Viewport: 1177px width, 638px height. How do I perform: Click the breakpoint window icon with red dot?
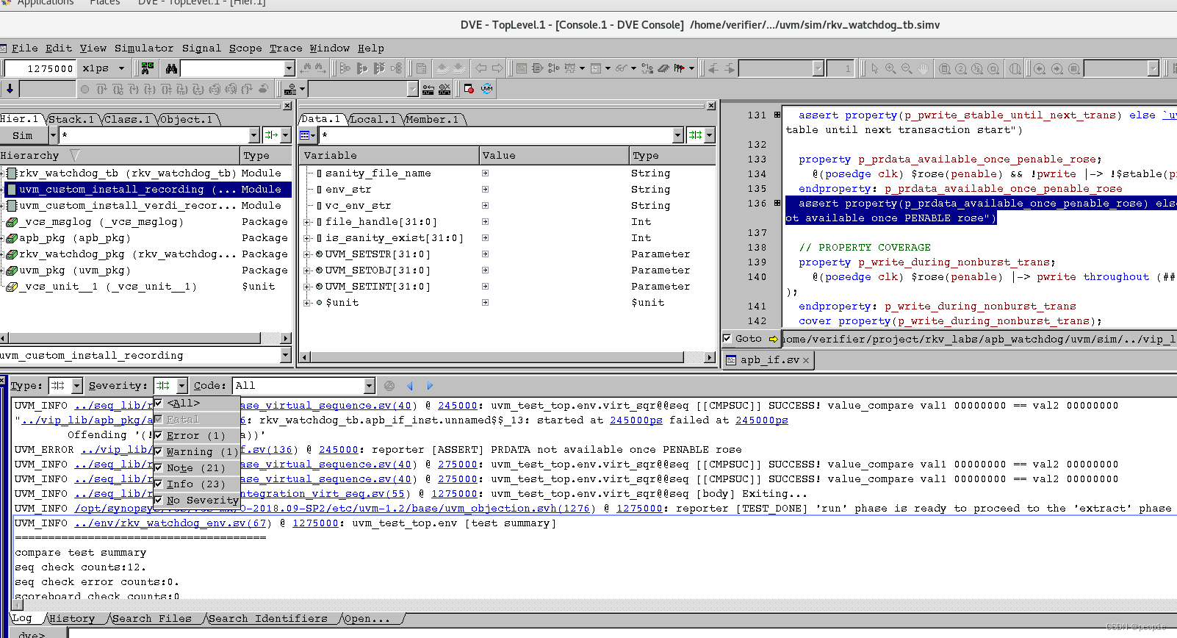(469, 89)
